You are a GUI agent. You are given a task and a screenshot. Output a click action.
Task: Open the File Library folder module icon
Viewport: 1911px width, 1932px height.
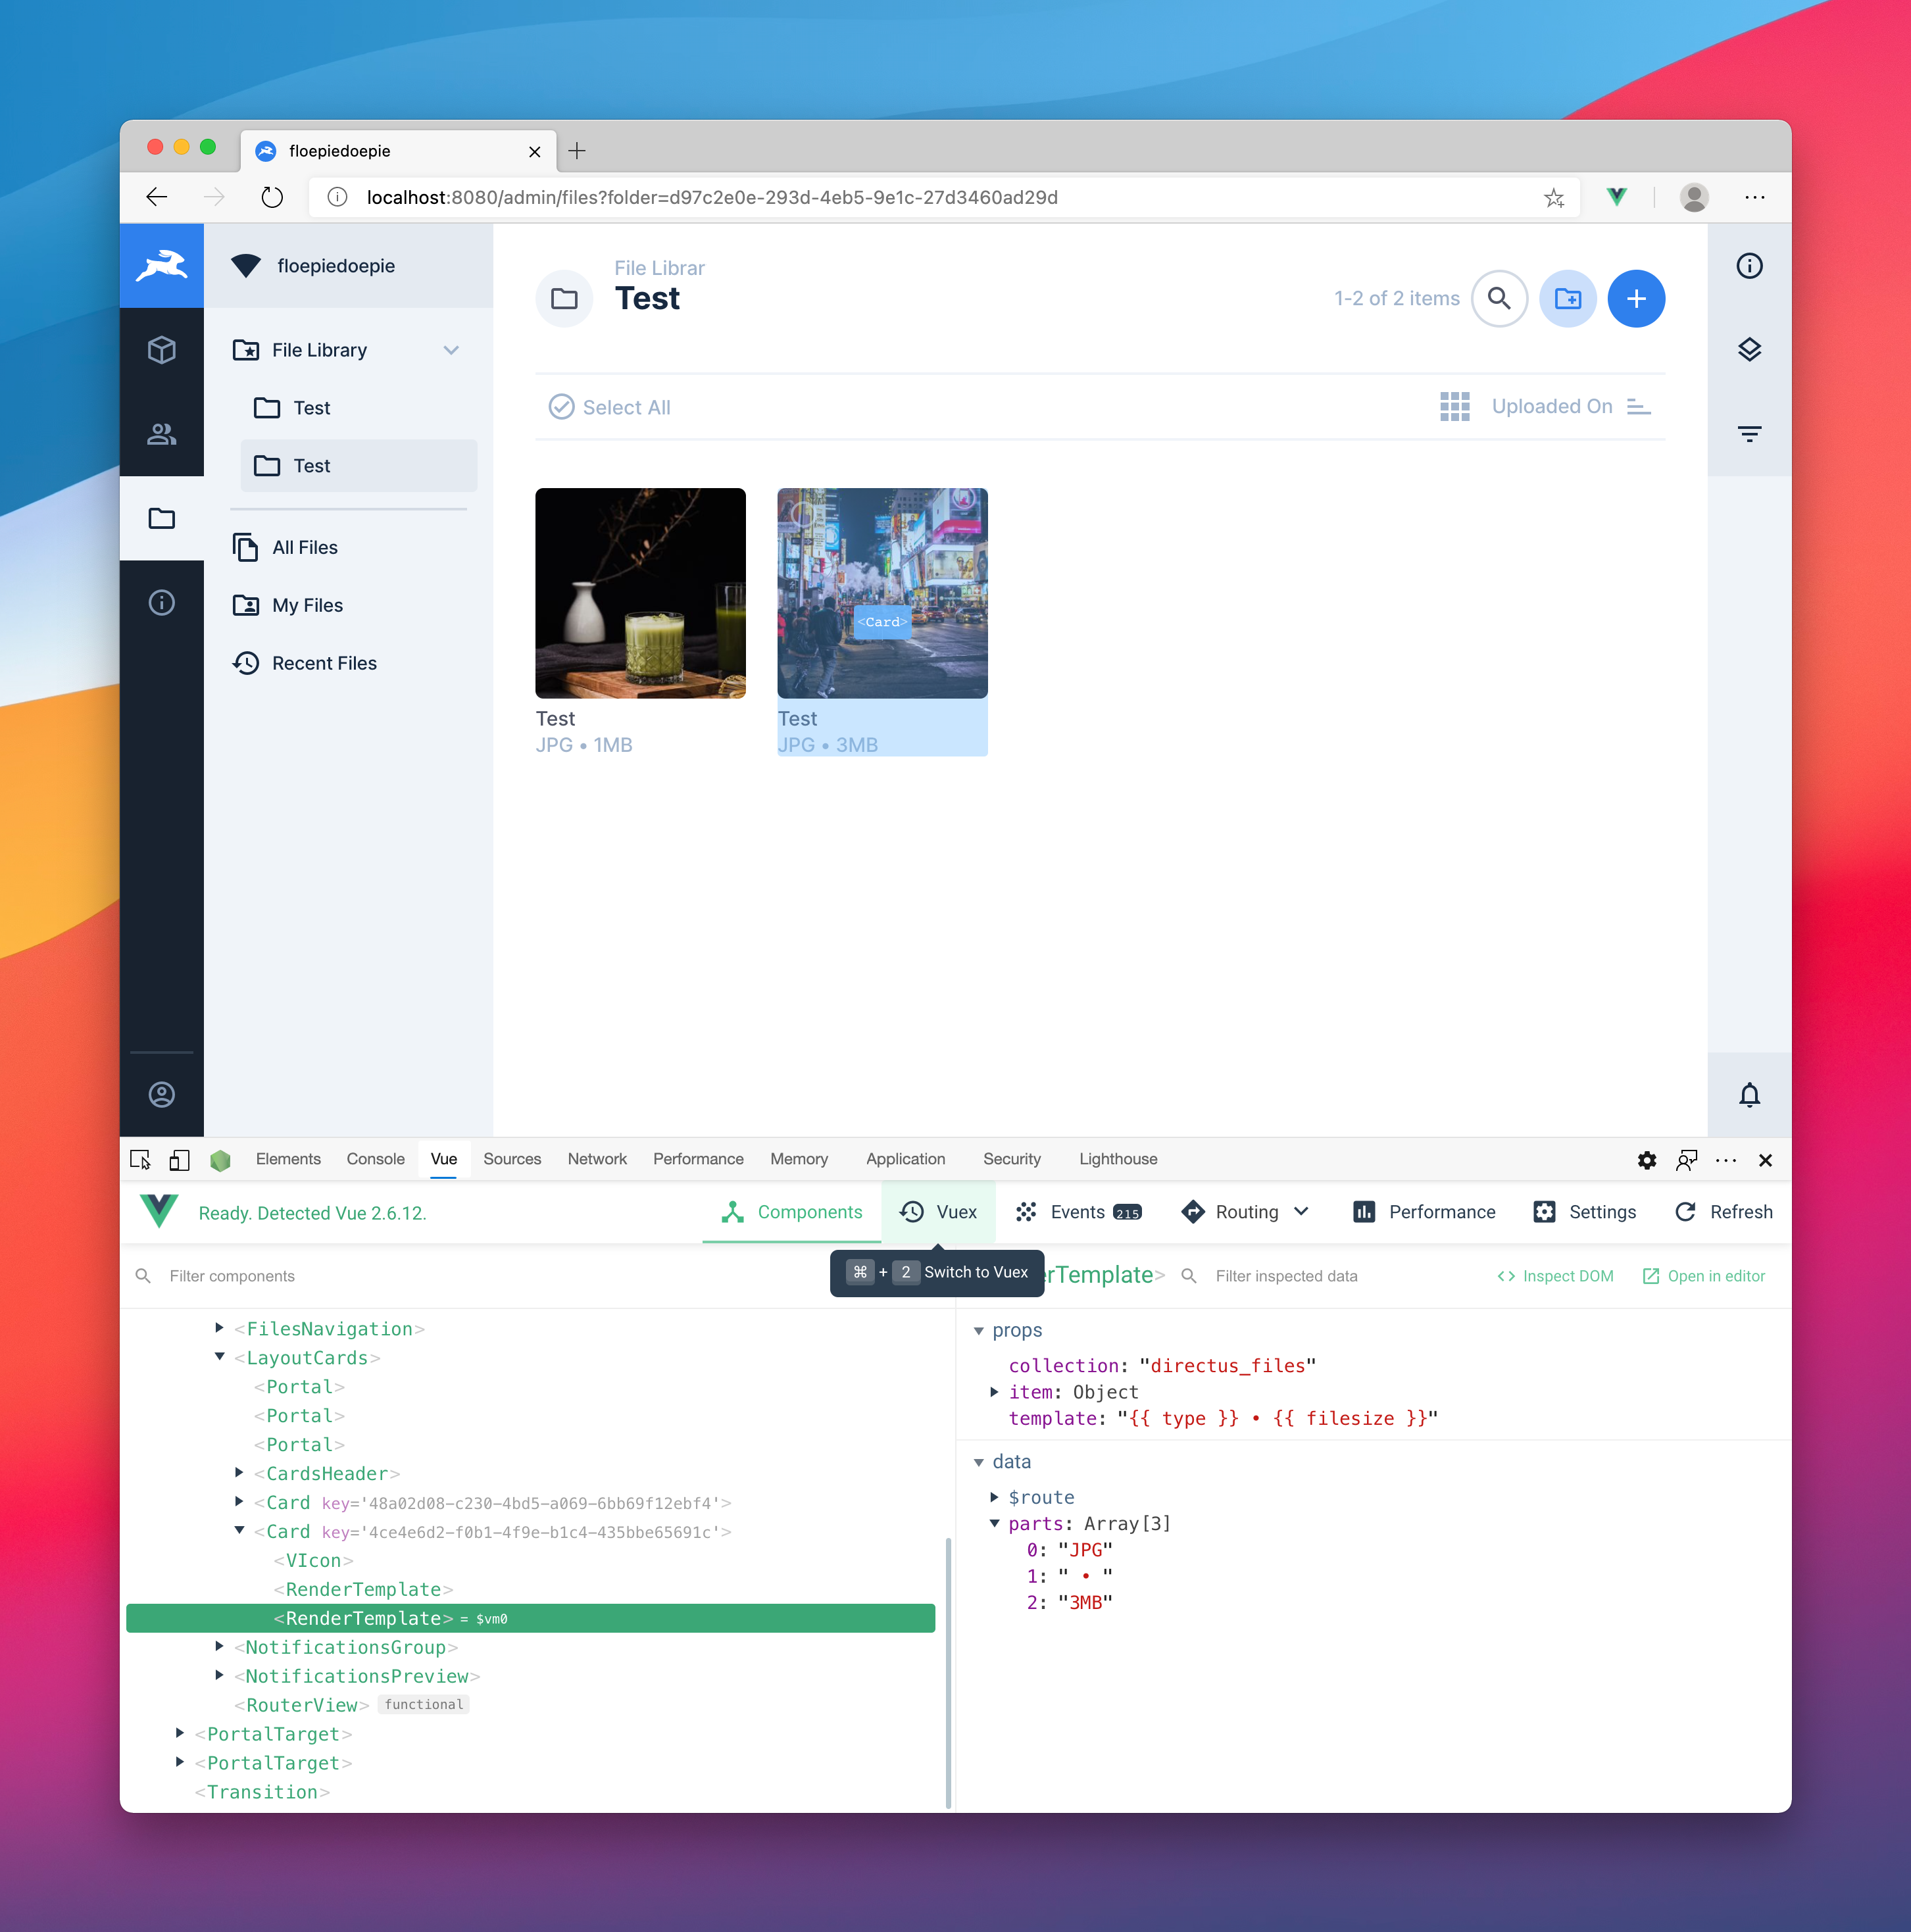click(x=162, y=518)
